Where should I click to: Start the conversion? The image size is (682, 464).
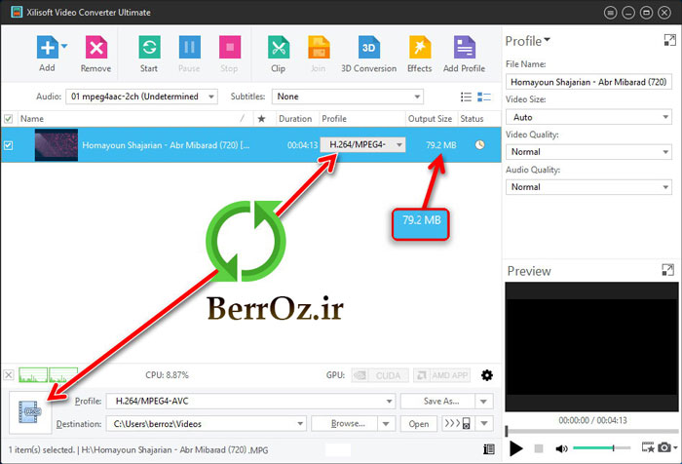(x=149, y=48)
